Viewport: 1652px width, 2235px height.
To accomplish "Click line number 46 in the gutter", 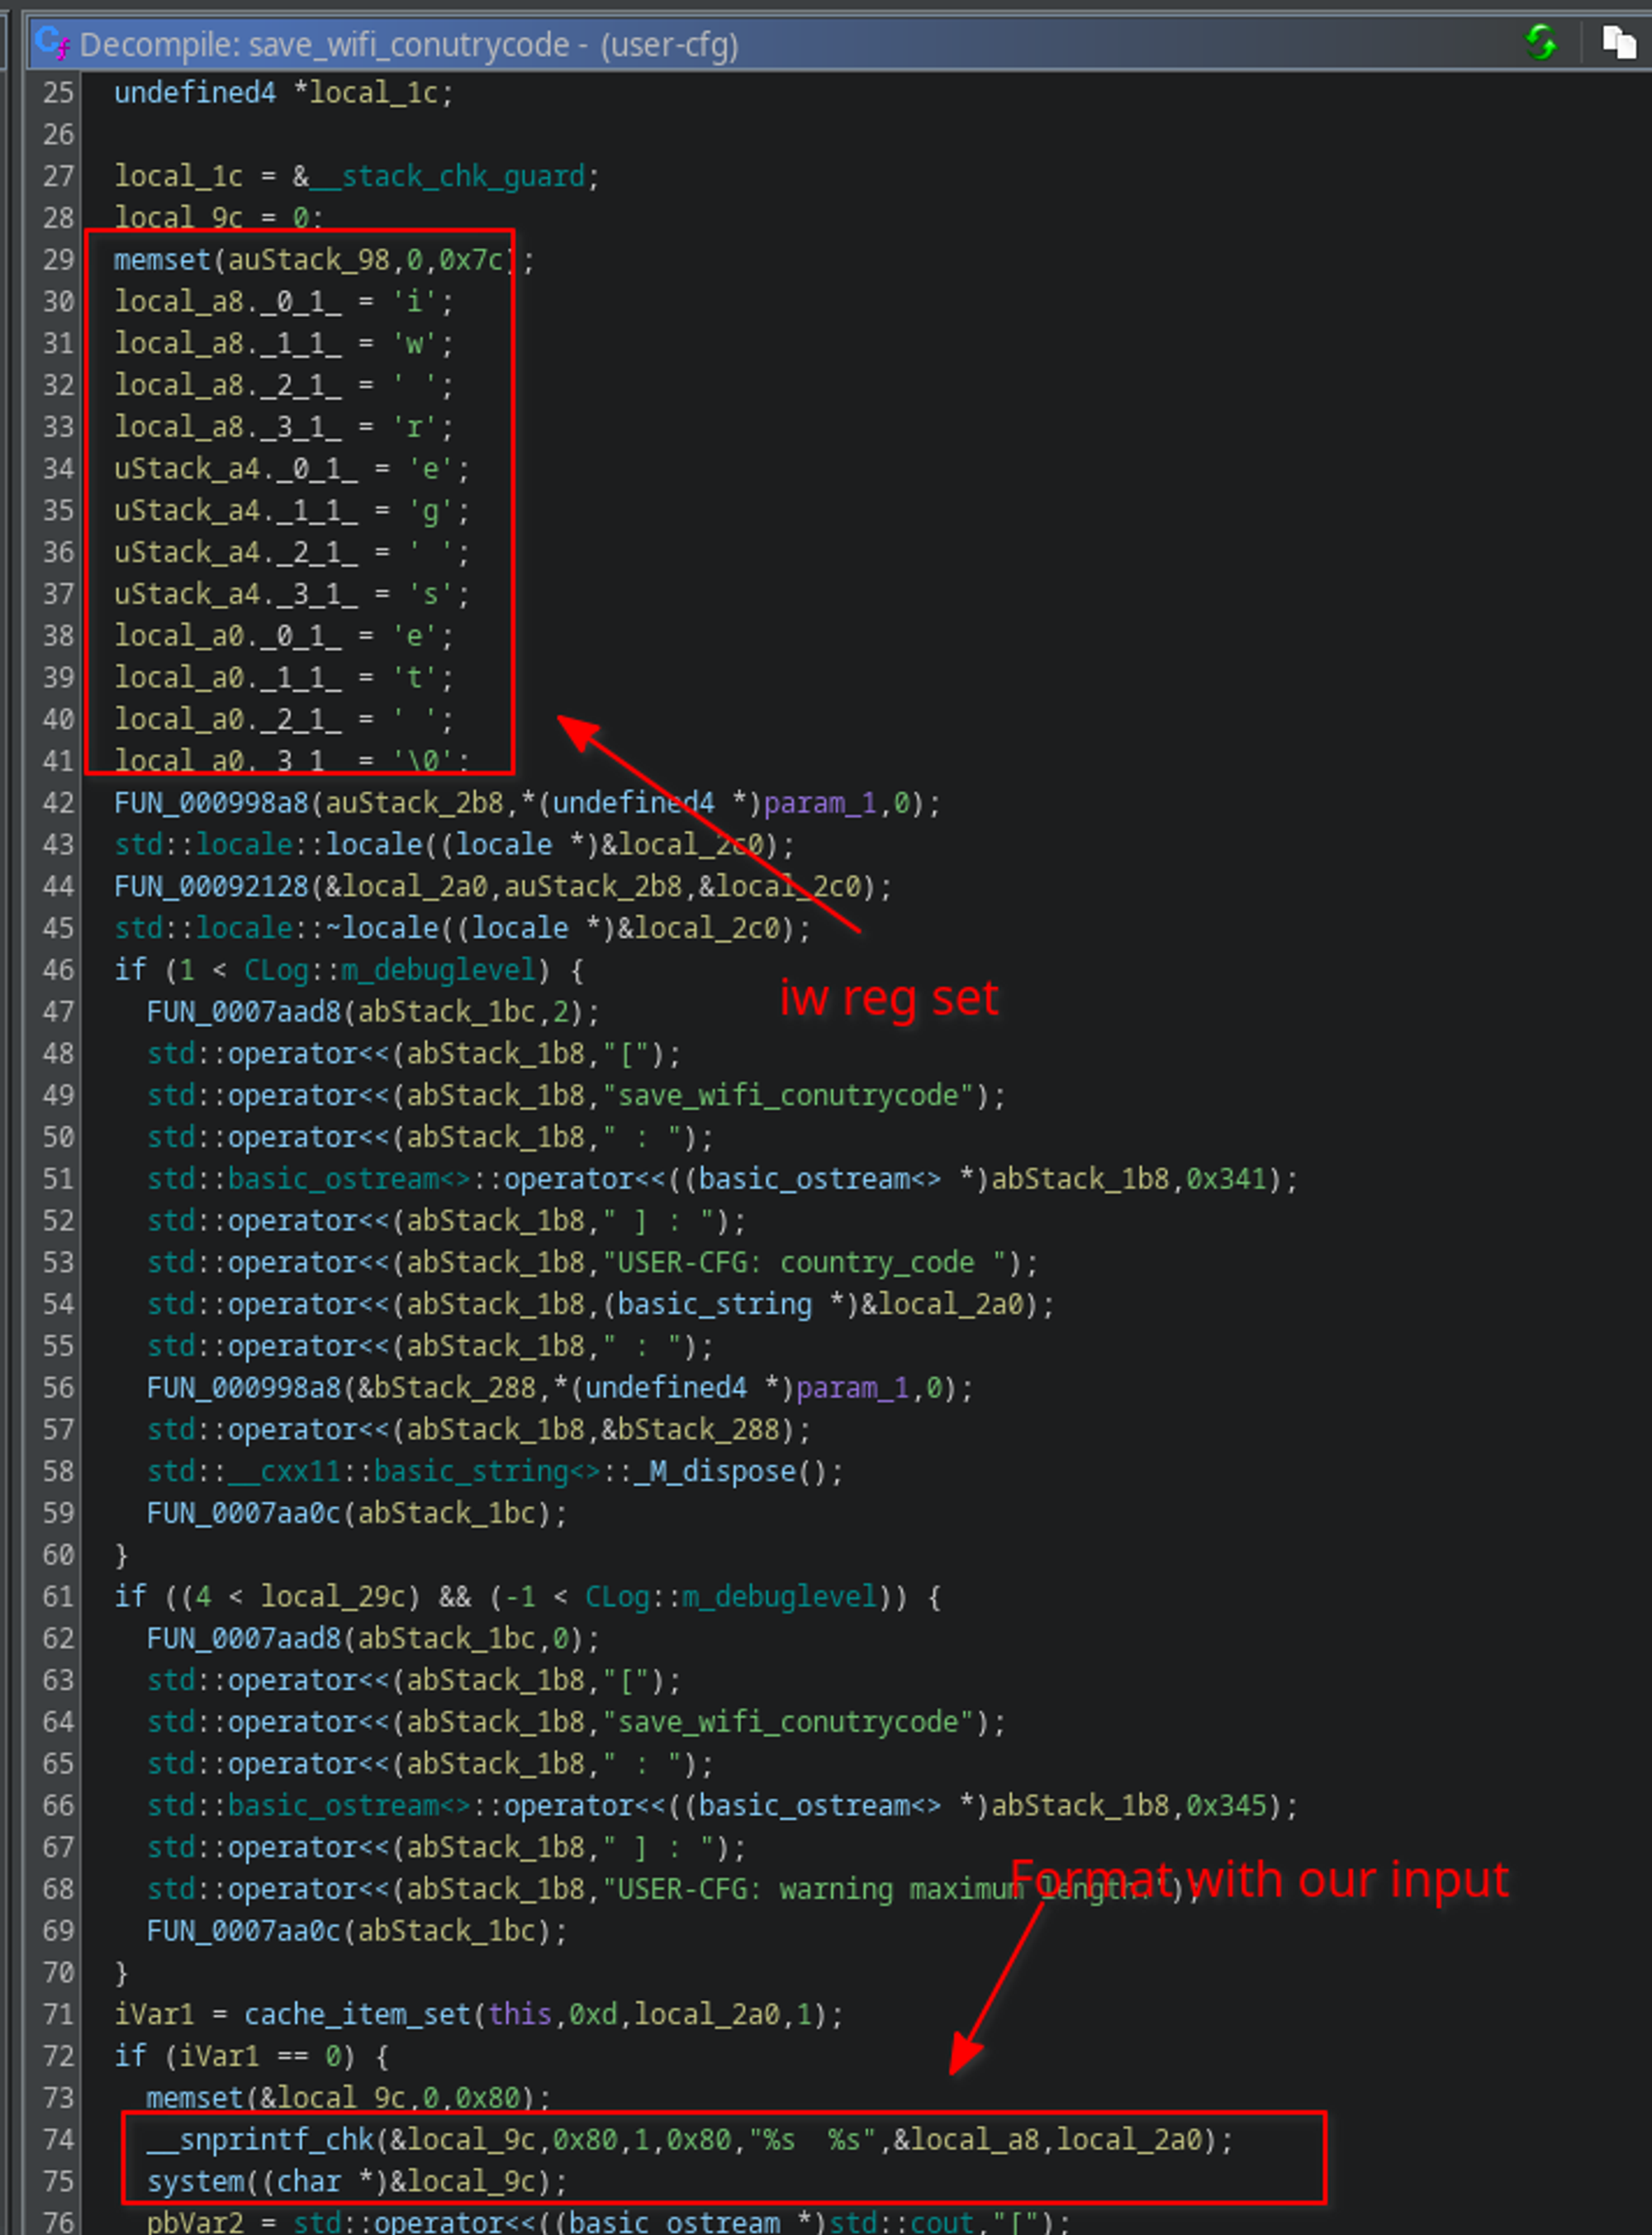I will tap(58, 970).
